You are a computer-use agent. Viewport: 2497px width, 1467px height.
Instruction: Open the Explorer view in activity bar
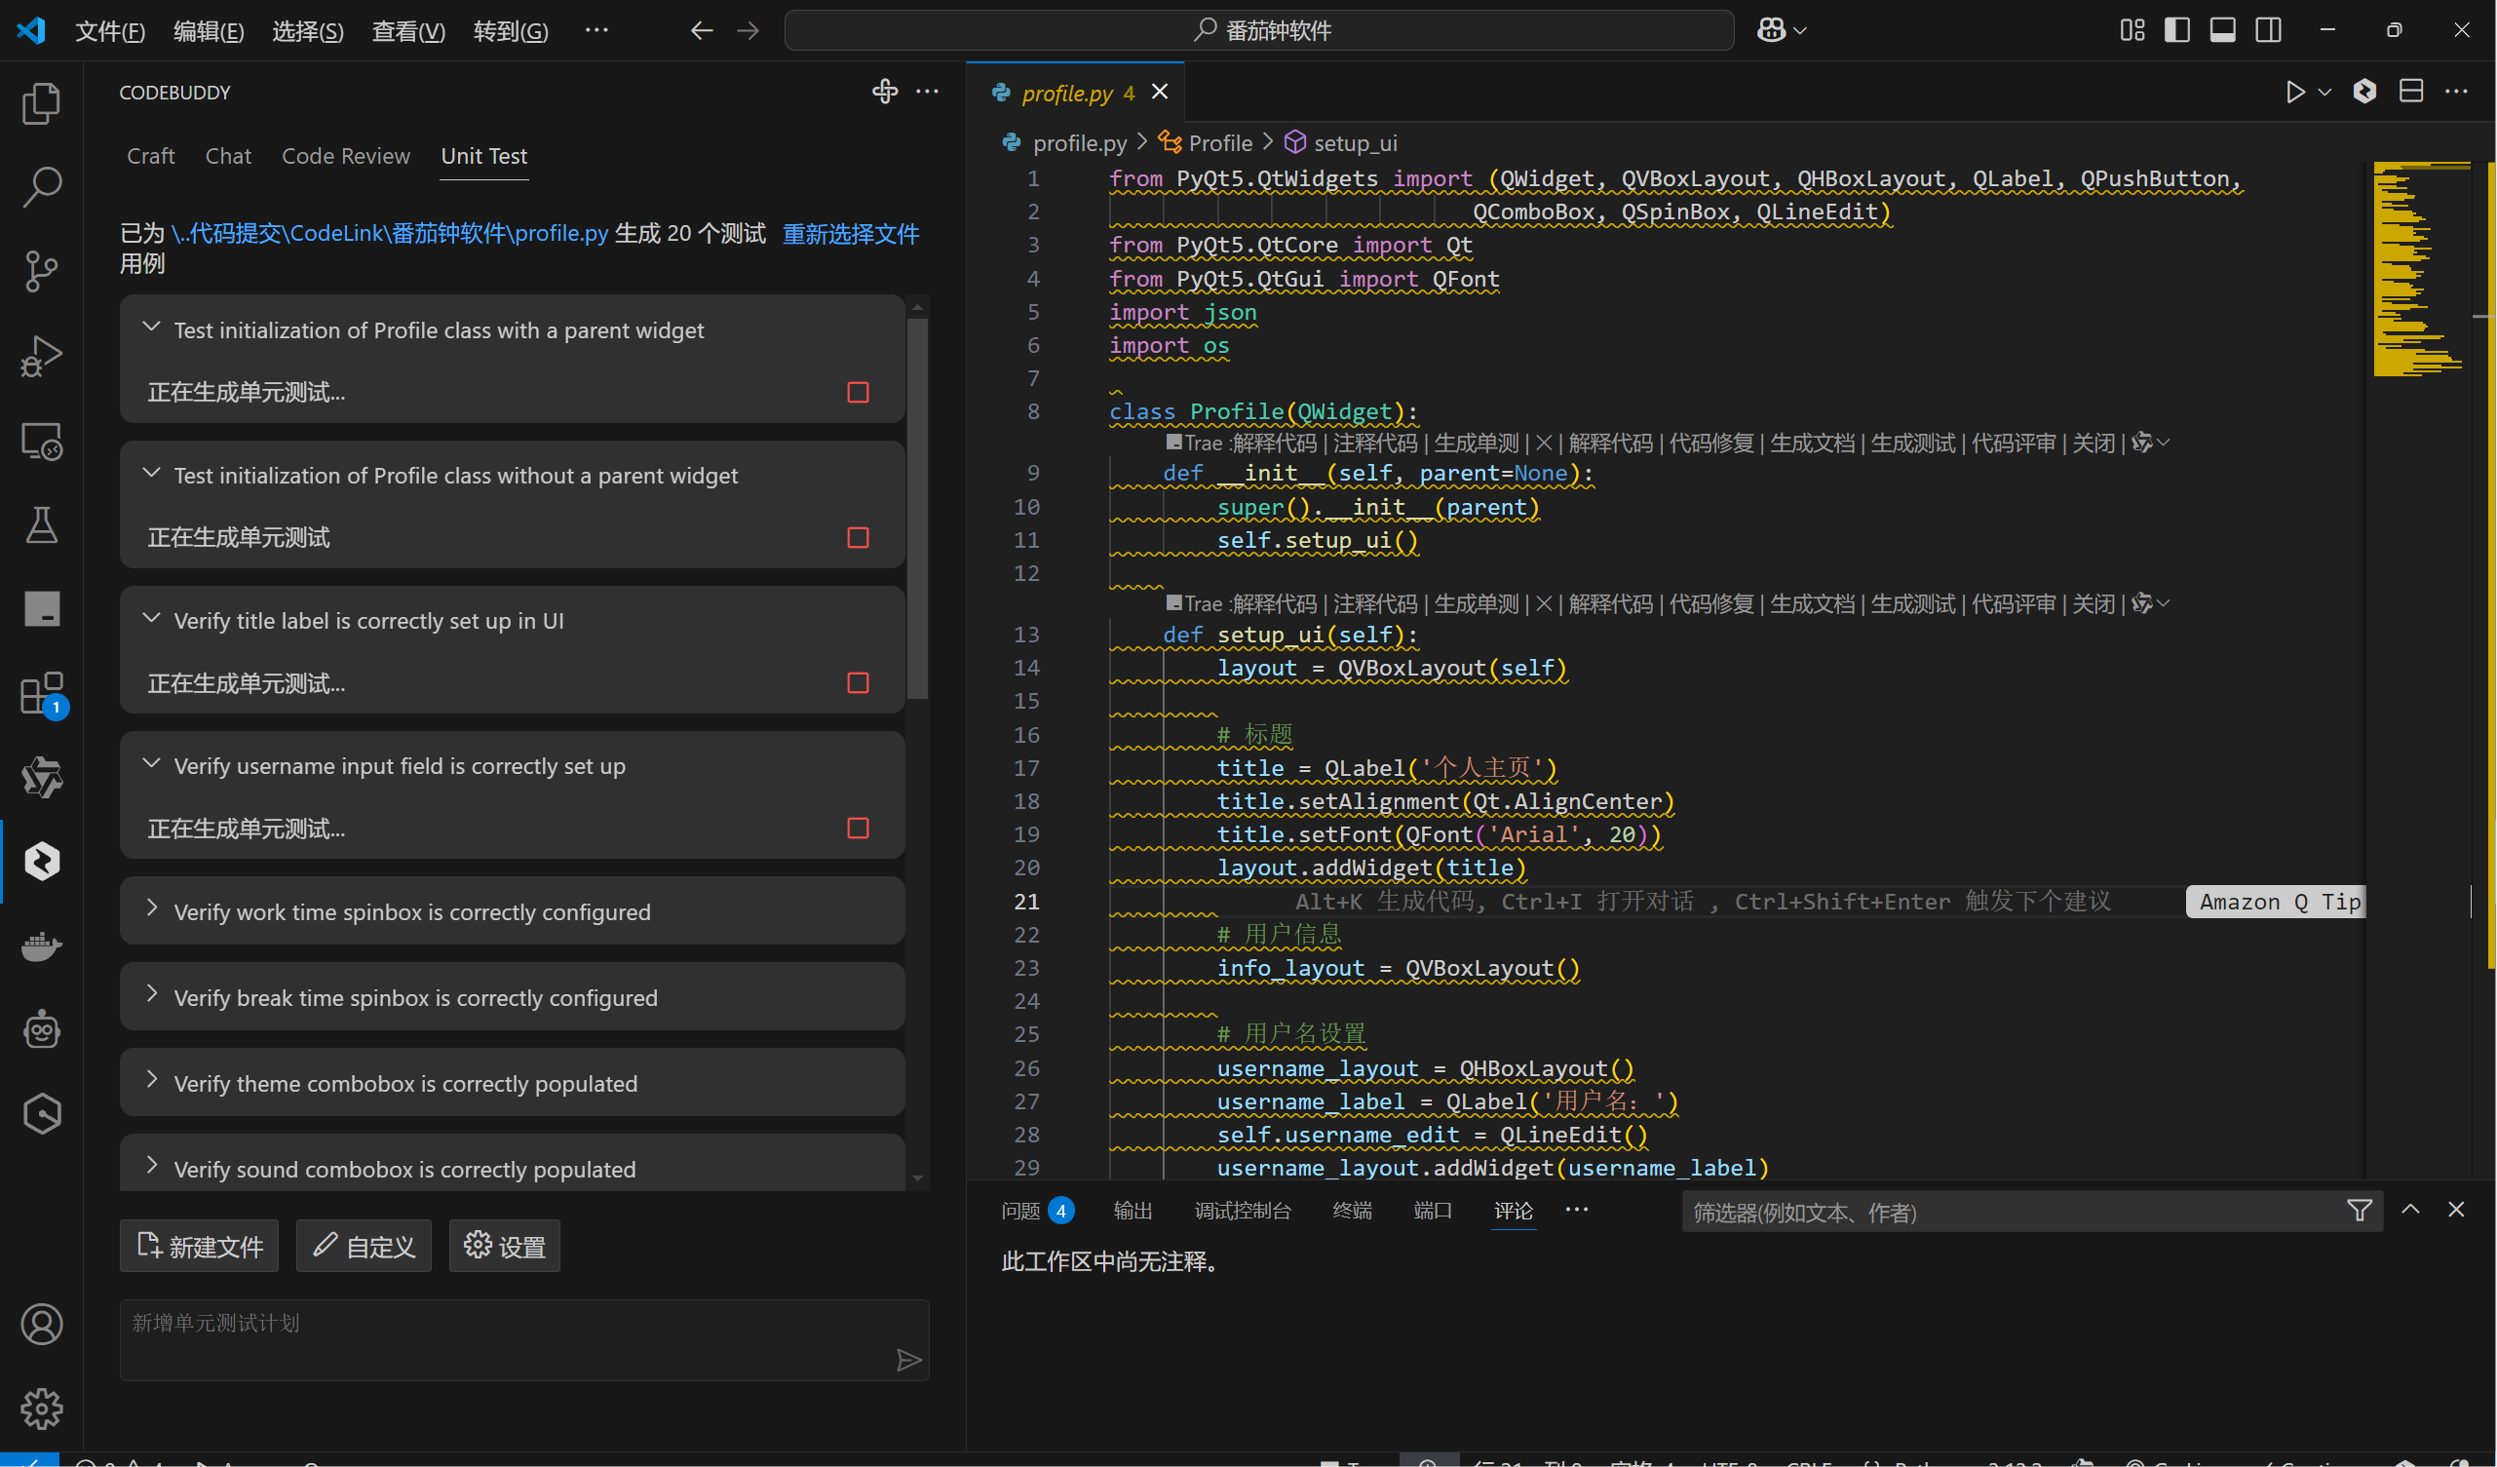pyautogui.click(x=42, y=102)
